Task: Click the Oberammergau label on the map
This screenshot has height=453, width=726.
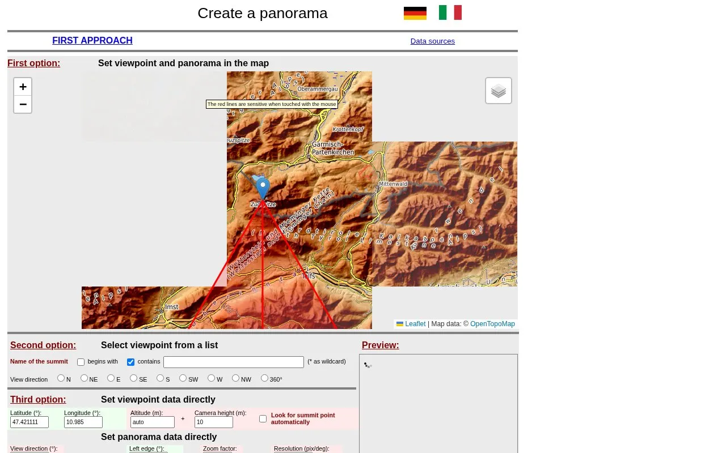Action: pos(318,89)
